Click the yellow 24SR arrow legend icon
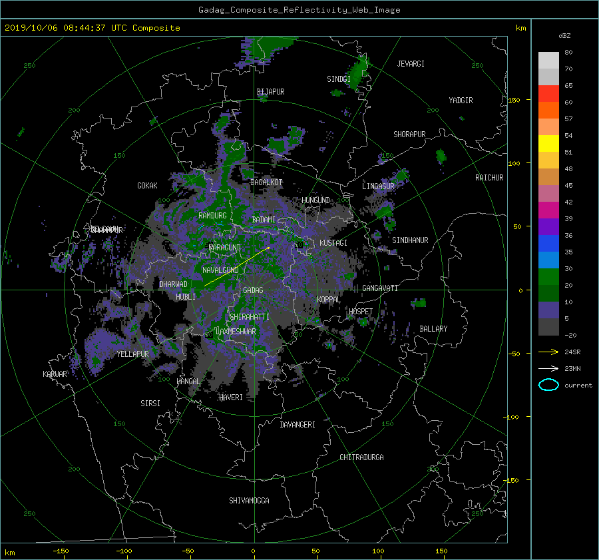Screen dimensions: 599x560 click(548, 352)
